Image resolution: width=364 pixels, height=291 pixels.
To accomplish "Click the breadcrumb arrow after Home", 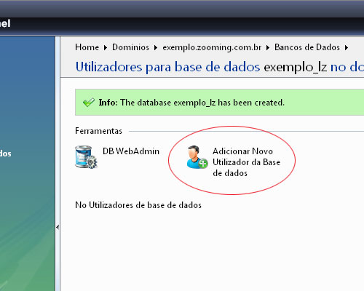I will [106, 47].
